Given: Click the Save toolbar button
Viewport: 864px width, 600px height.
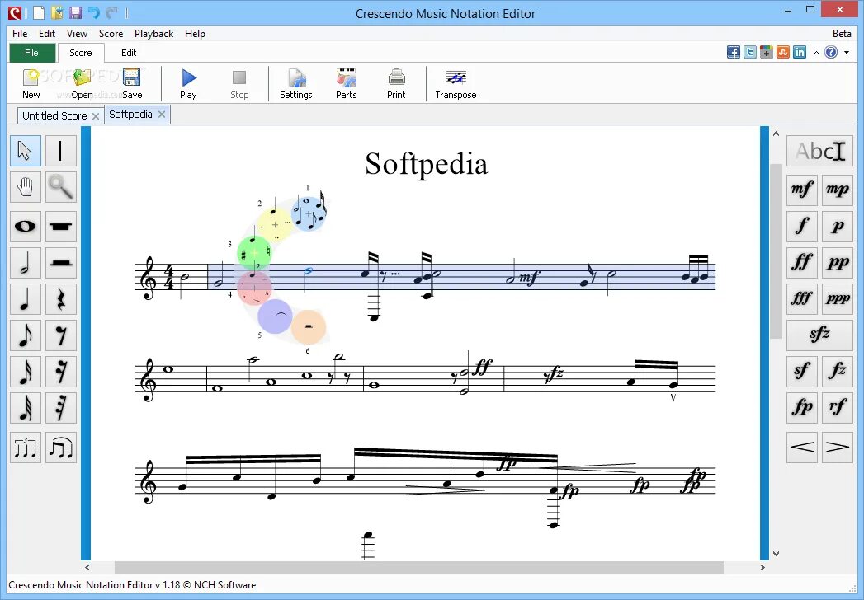Looking at the screenshot, I should pyautogui.click(x=132, y=84).
